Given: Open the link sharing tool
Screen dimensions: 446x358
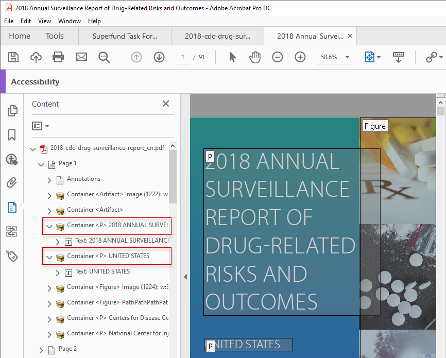Looking at the screenshot, I should tap(431, 57).
